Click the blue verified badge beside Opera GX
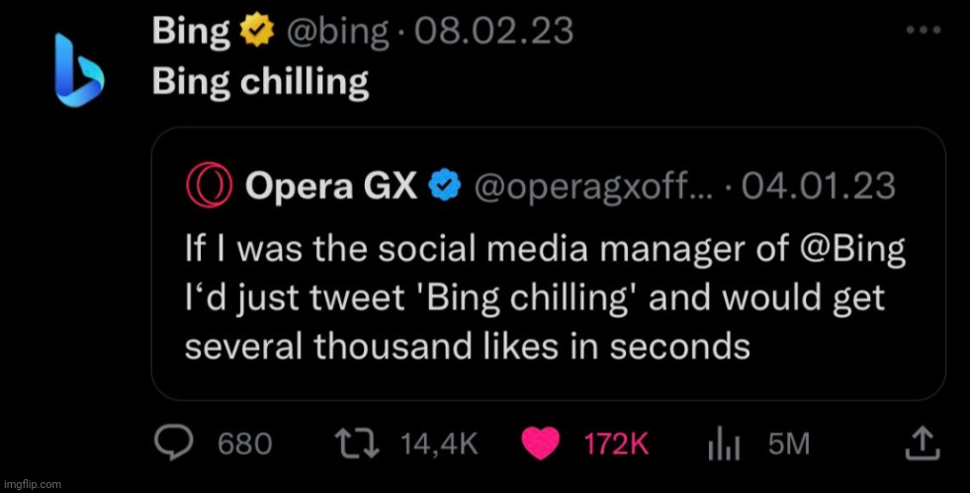Viewport: 970px width, 493px height. 445,184
